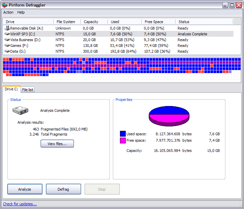Click the magenta Free space color swatch
The image size is (244, 209).
tap(123, 140)
